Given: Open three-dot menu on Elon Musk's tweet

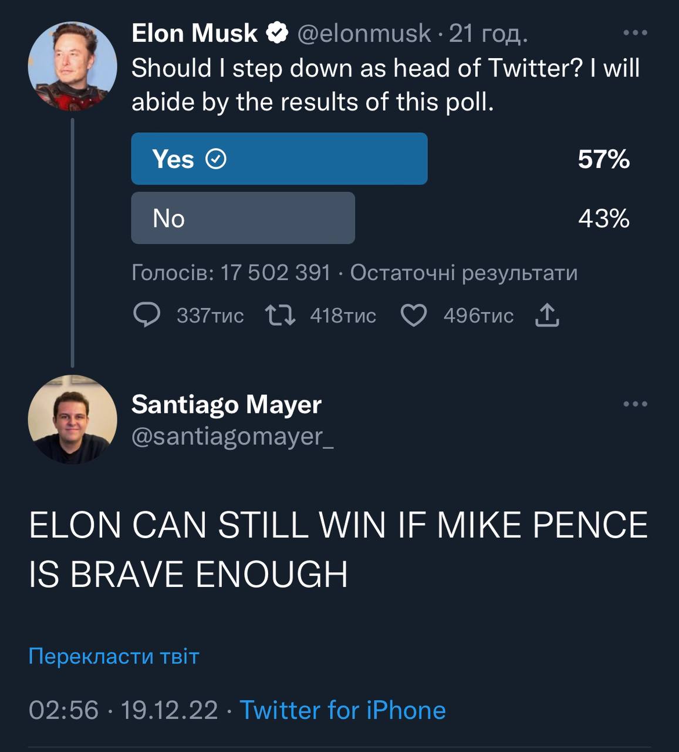Looking at the screenshot, I should tap(635, 33).
